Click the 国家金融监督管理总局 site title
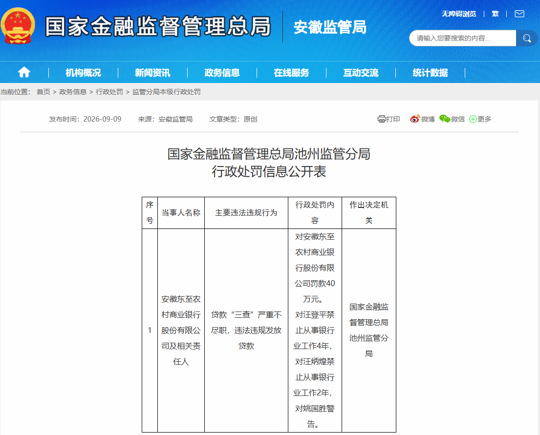 pos(158,26)
